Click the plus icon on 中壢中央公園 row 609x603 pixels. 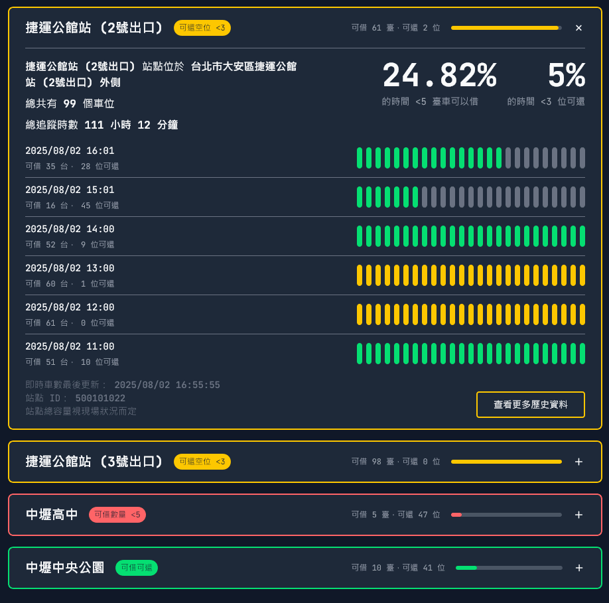click(578, 568)
